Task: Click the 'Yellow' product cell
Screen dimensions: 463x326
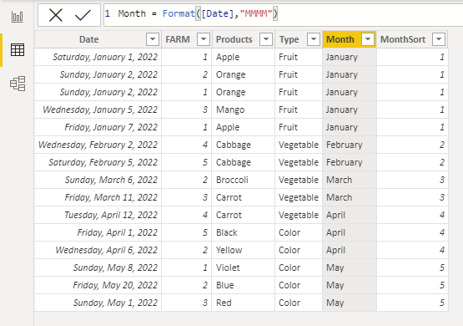Action: pos(244,250)
